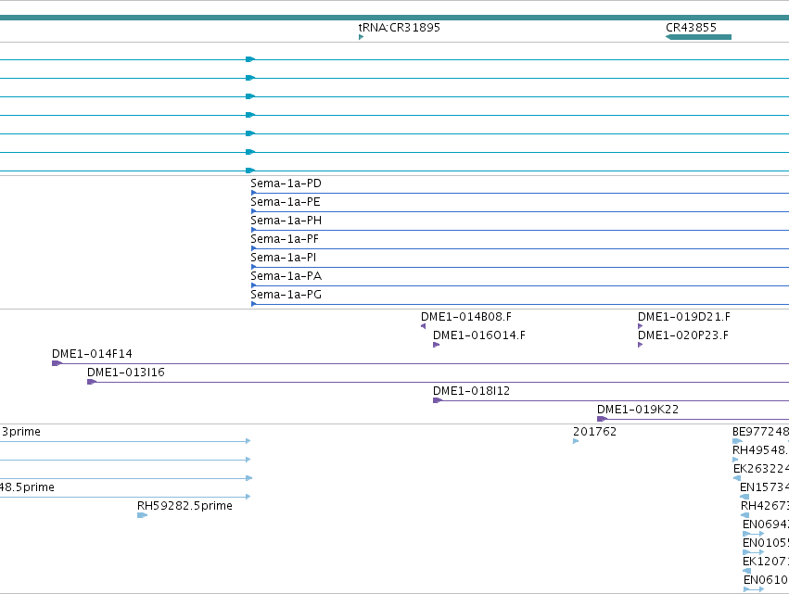Click the arrowhead ending the 48.5prime EST line

click(x=248, y=497)
